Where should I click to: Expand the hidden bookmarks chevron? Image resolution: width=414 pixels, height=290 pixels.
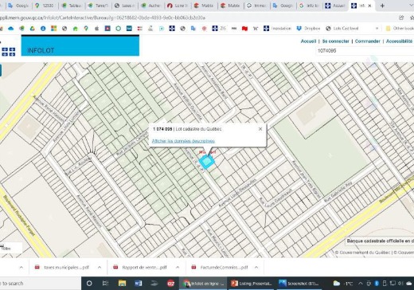tap(377, 29)
